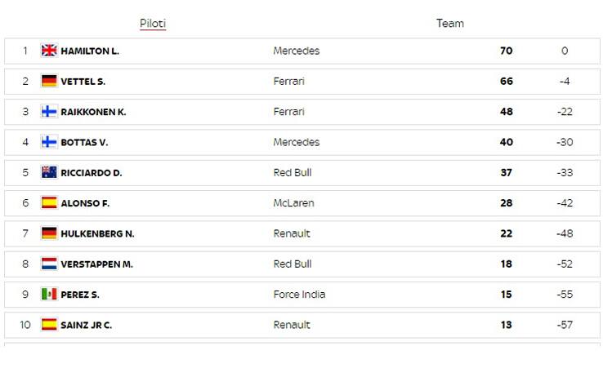Click German flag beside Hulkenberg
Viewport: 603px width, 377px height.
[49, 233]
